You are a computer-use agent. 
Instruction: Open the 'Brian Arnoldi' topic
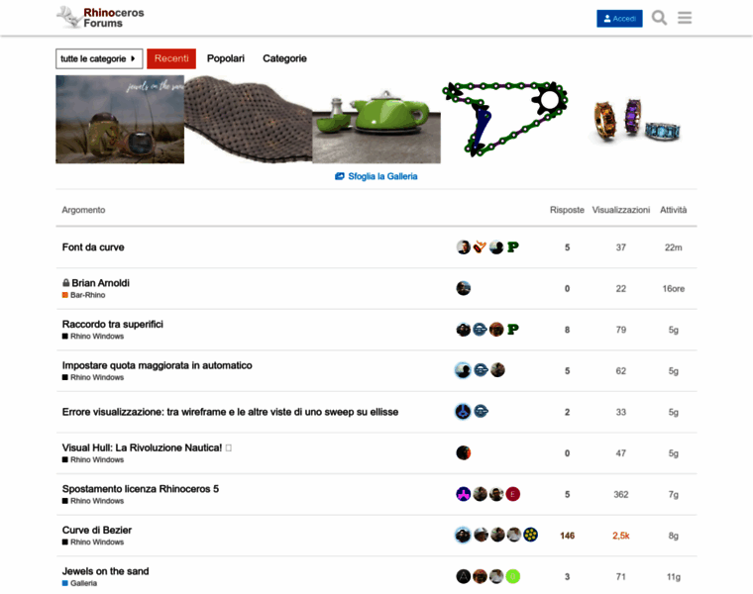click(100, 283)
